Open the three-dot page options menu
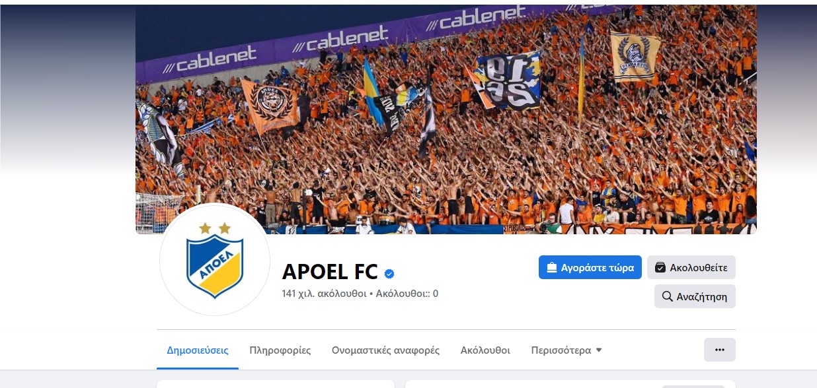Viewport: 817px width, 388px height. click(x=720, y=350)
